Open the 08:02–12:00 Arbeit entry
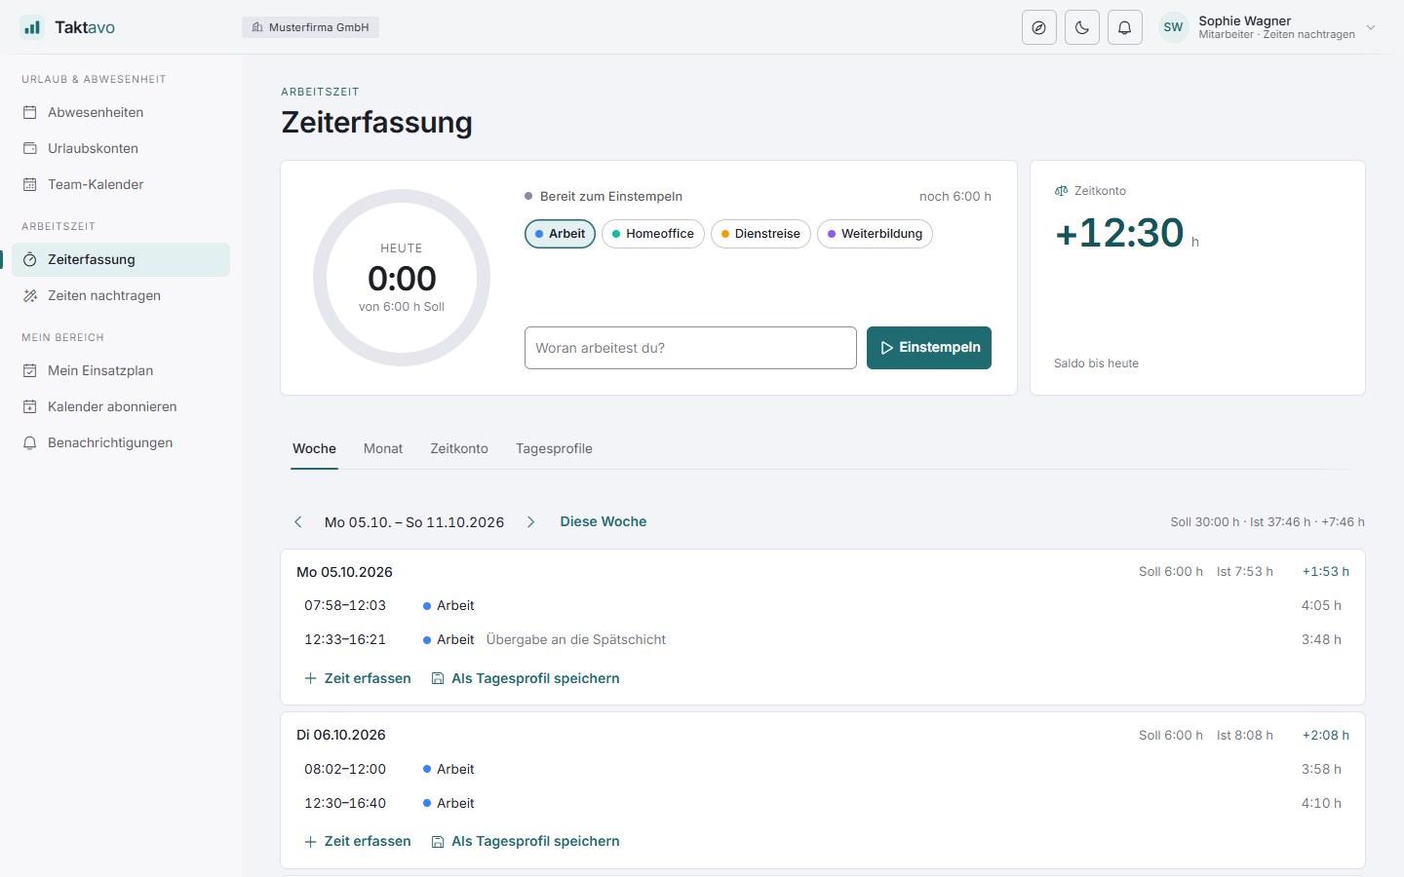The height and width of the screenshot is (877, 1404). (823, 769)
